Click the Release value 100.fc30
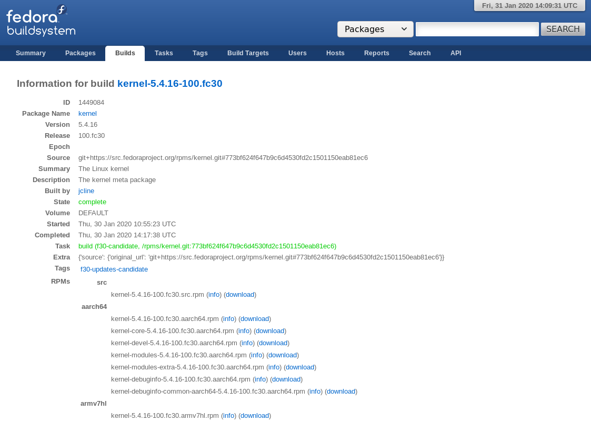Screen dimensions: 591x421 click(x=92, y=136)
